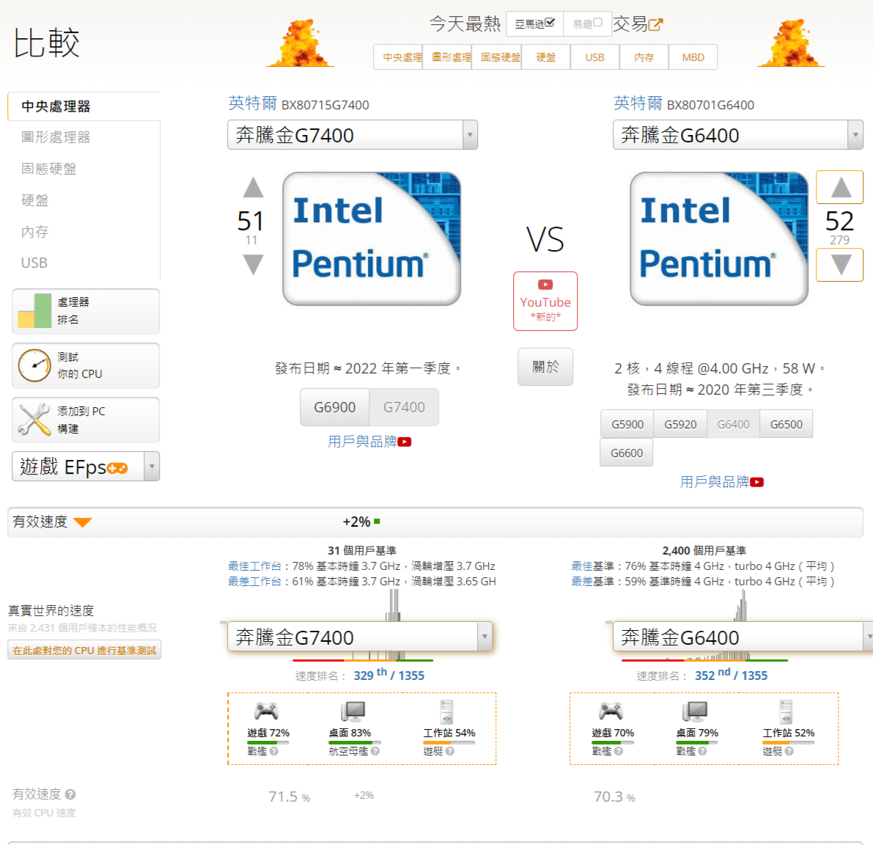Open the 戰艦 help icon under 桌面 79%
The width and height of the screenshot is (873, 845).
703,751
